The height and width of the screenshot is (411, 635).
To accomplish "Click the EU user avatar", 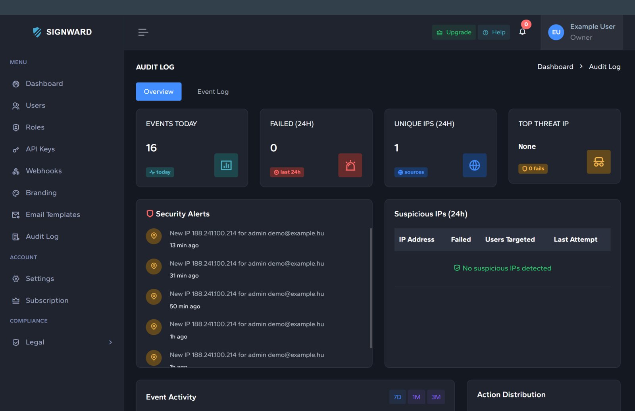I will (556, 32).
